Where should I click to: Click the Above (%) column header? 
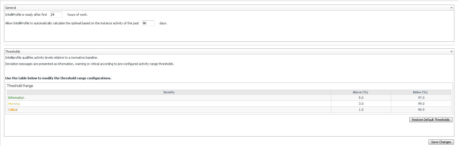click(x=360, y=92)
